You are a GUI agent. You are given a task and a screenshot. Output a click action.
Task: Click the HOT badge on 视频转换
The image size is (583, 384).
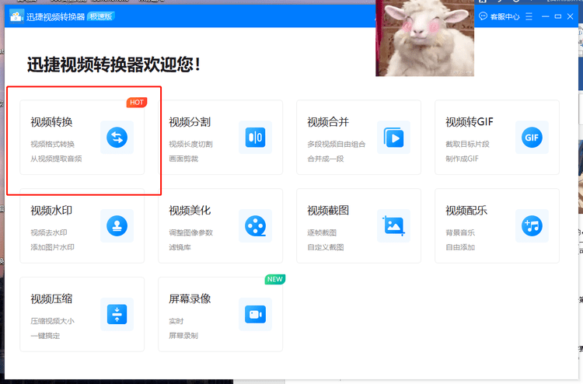tap(137, 103)
